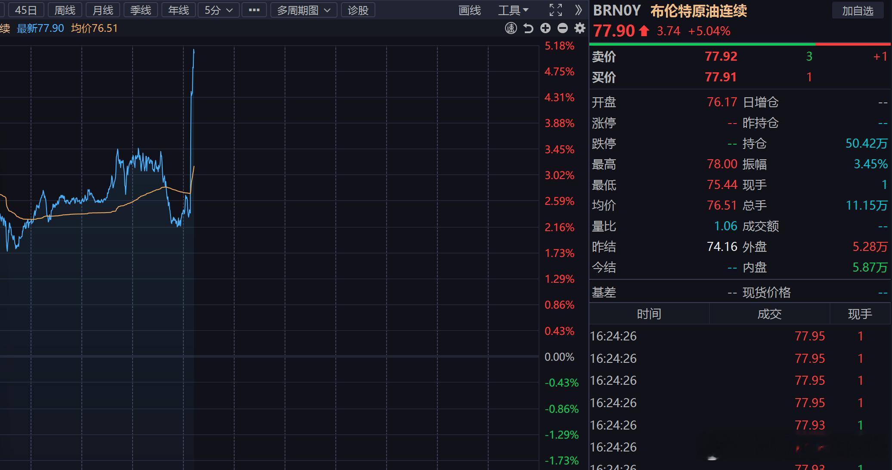The height and width of the screenshot is (470, 892).
Task: Click the 最低 75.44 value
Action: click(x=722, y=185)
